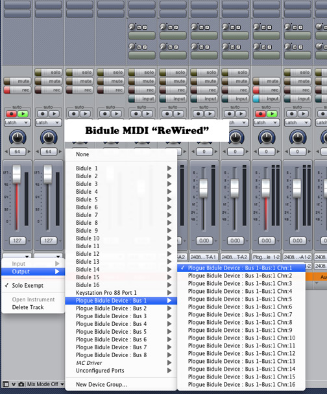Expand Plogue Bidule Device : Bus 2 submenu
The height and width of the screenshot is (394, 327).
click(121, 308)
